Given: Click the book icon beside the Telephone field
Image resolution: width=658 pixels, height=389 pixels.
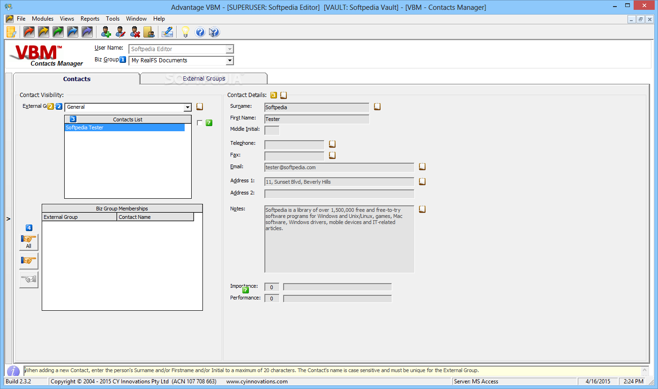Looking at the screenshot, I should [x=332, y=144].
